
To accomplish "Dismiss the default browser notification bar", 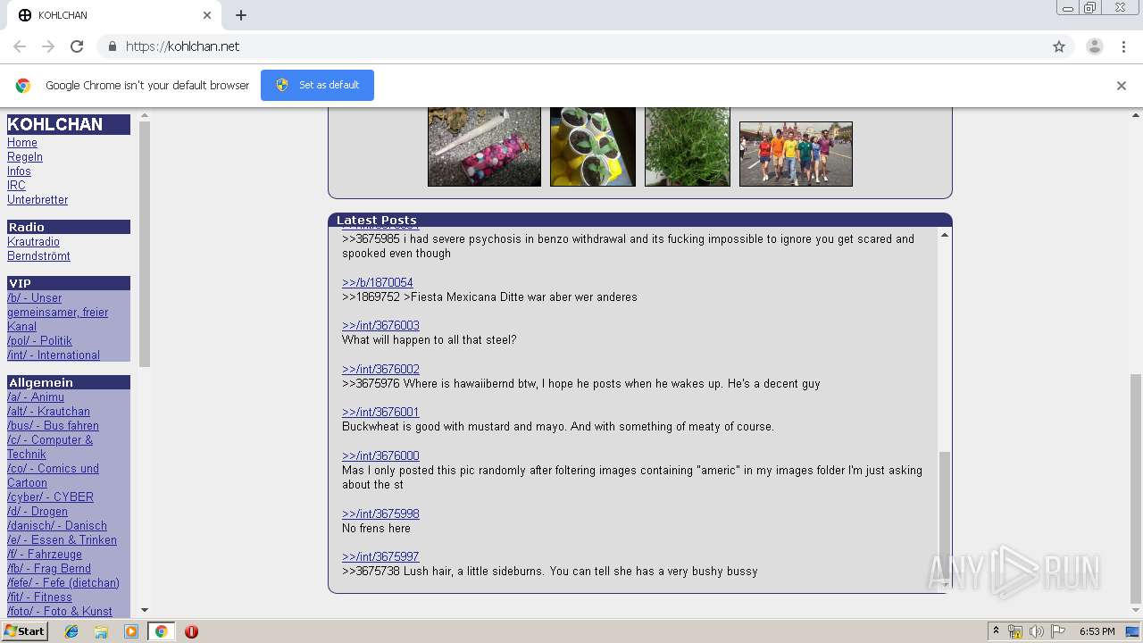I will 1122,86.
